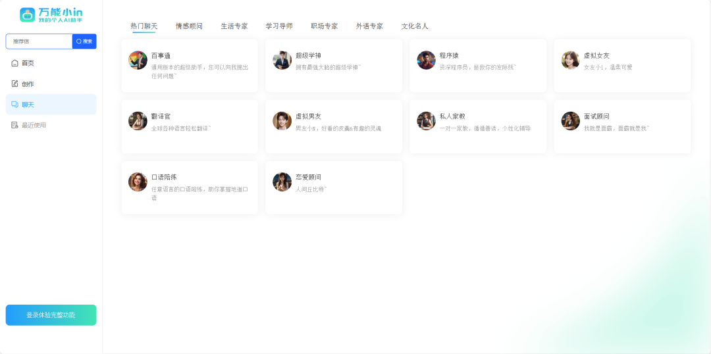The image size is (711, 354).
Task: Click the 百事通 card title
Action: click(161, 56)
